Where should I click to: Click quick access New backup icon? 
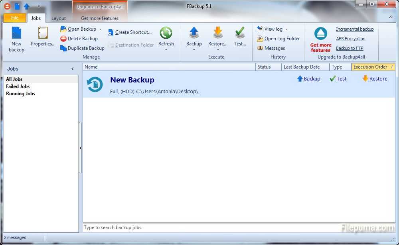17,6
